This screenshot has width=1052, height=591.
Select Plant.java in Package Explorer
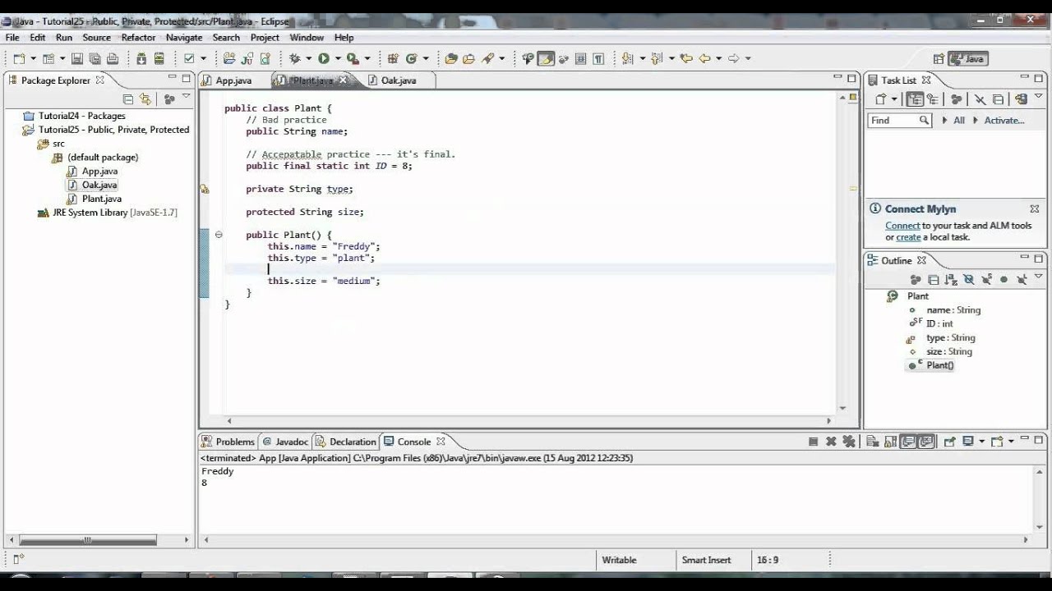[101, 199]
